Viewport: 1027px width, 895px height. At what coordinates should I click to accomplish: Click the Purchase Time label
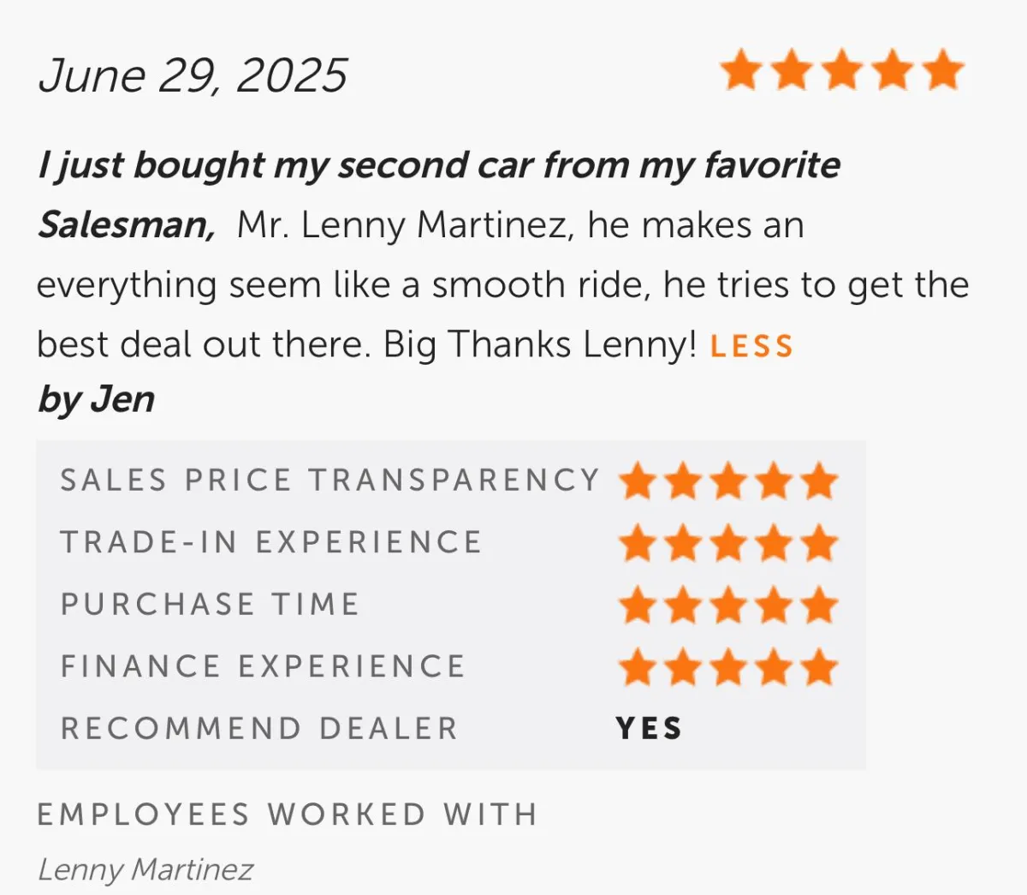(x=210, y=604)
